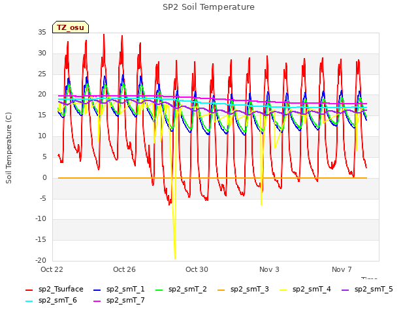Click the Oct 26 x-axis tick label

click(x=124, y=269)
